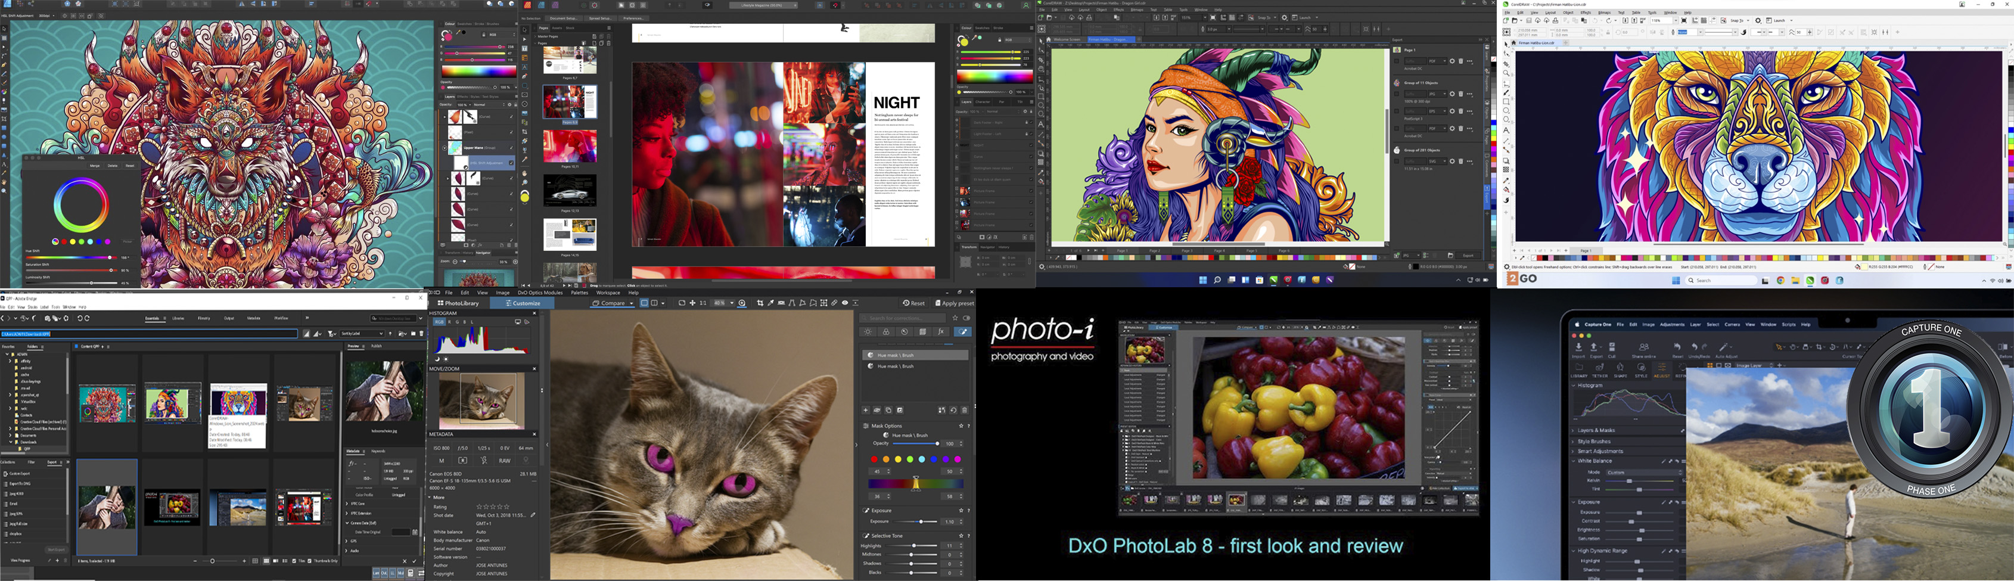Viewport: 2014px width, 581px height.
Task: Open White Balance Mode Custom dropdown in Capture One
Action: 1645,473
